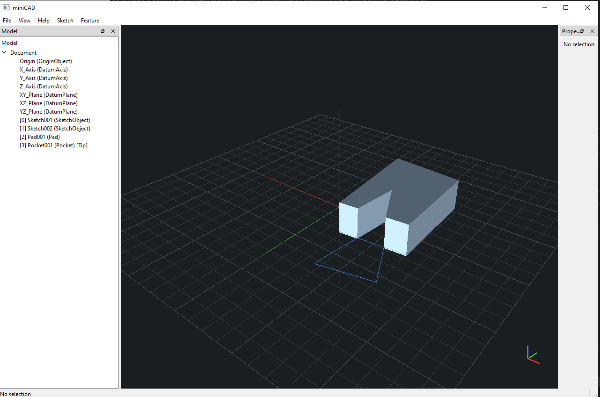Image resolution: width=600 pixels, height=397 pixels.
Task: Select Document in the model tree
Action: point(23,53)
